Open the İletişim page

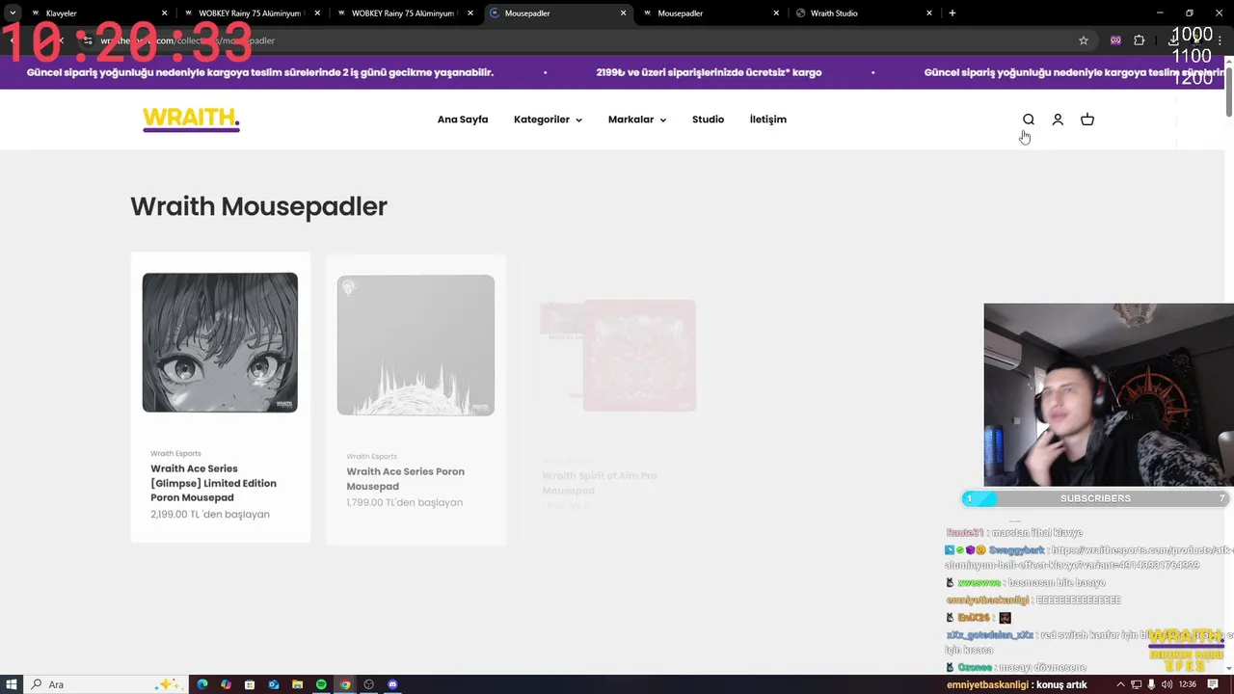pyautogui.click(x=768, y=120)
